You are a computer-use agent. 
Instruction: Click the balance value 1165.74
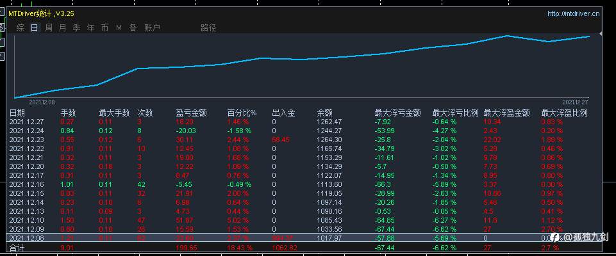pyautogui.click(x=329, y=148)
